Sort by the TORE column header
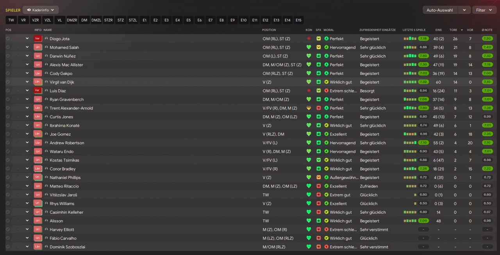500x255 pixels. click(x=453, y=30)
